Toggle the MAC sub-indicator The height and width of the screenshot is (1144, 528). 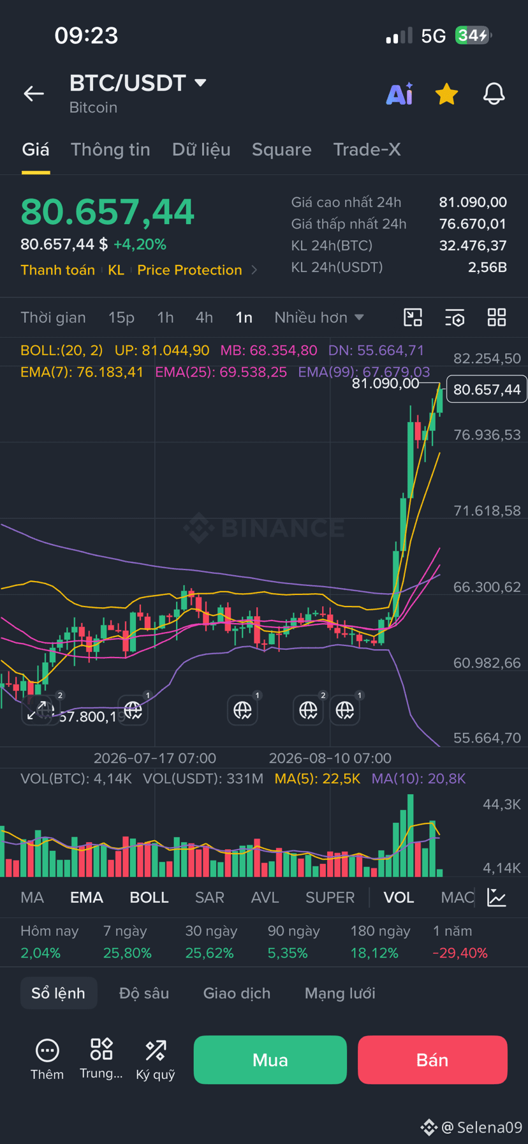pyautogui.click(x=457, y=897)
